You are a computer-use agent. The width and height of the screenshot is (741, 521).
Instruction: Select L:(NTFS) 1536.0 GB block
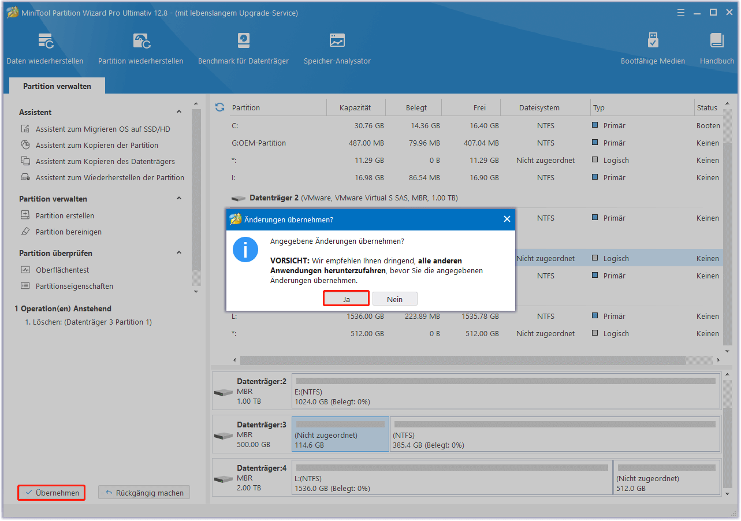pyautogui.click(x=452, y=477)
